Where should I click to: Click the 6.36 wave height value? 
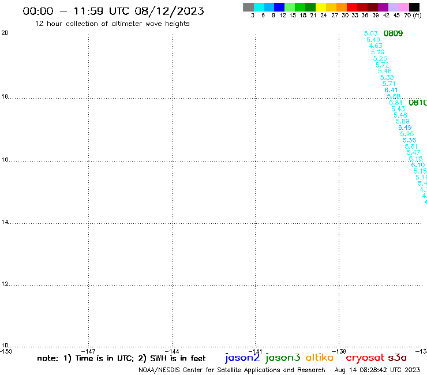pyautogui.click(x=409, y=140)
